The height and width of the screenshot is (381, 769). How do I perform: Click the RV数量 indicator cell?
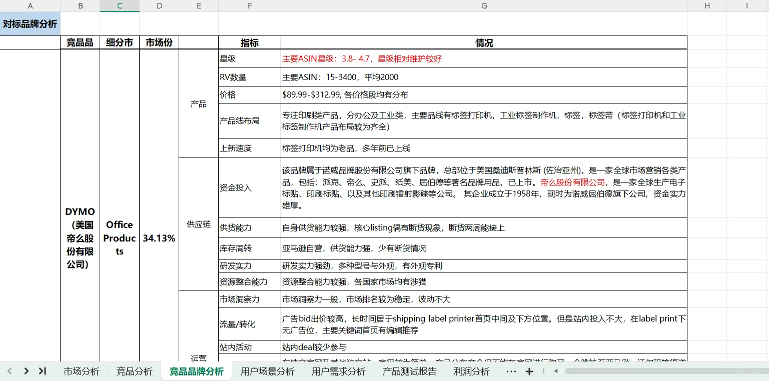[250, 77]
